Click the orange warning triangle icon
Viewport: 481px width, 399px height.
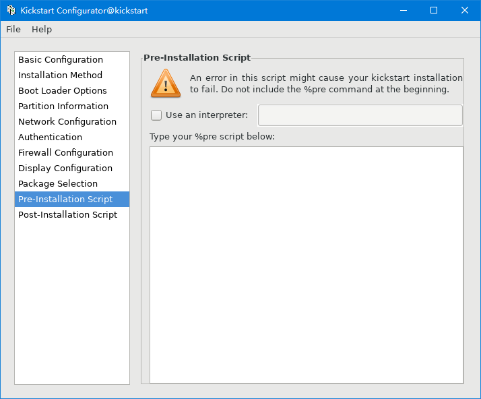[x=166, y=84]
